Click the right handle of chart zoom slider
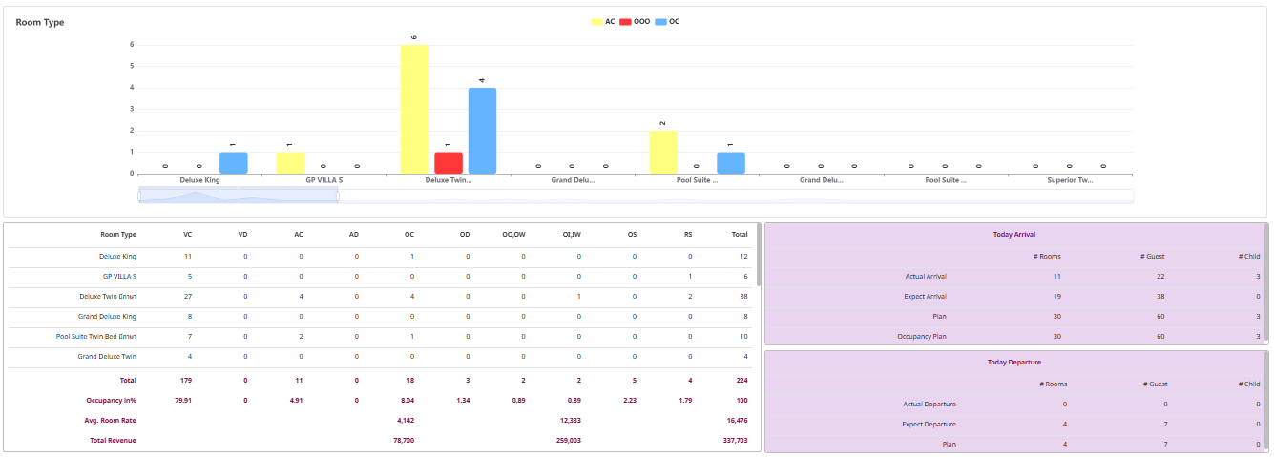The height and width of the screenshot is (457, 1274). (338, 196)
